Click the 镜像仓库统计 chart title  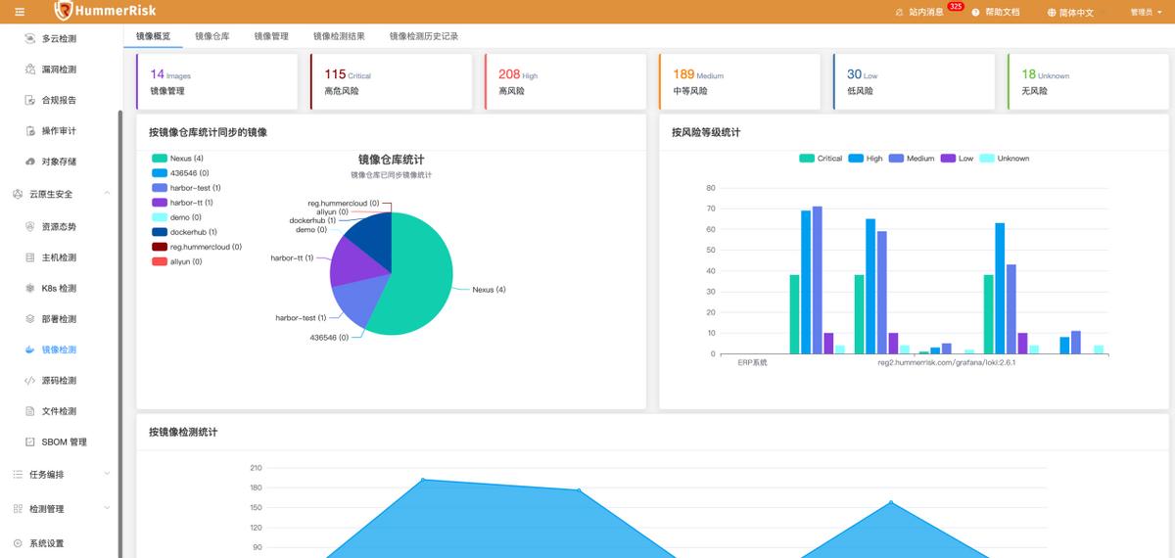[391, 160]
